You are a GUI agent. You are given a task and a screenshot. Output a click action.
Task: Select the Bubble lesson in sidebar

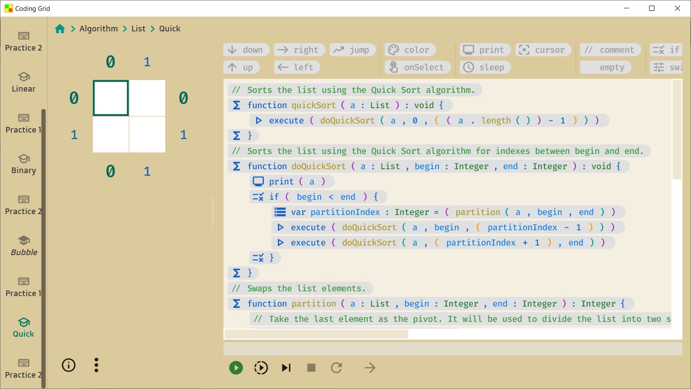24,246
